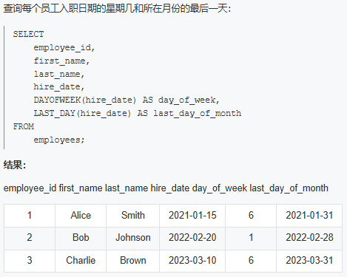Click the first_name code line

61,61
